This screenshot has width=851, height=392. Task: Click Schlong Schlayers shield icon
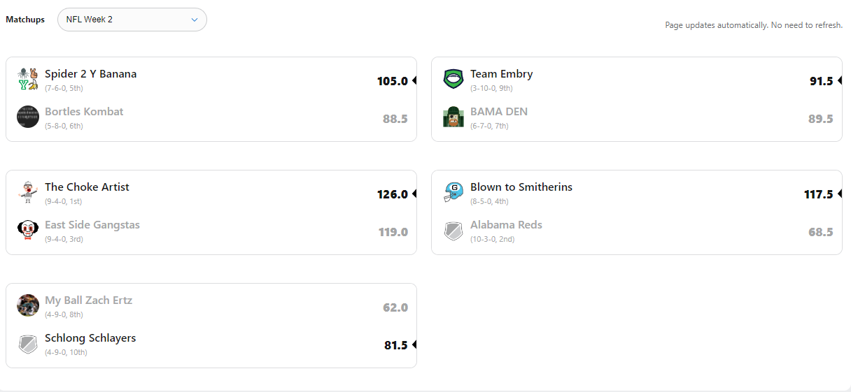pos(28,343)
